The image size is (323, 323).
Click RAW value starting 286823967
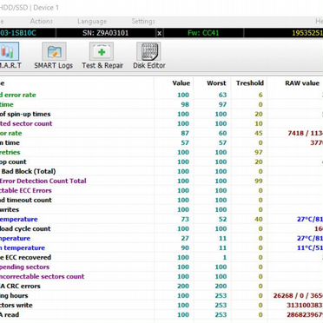tap(305, 314)
